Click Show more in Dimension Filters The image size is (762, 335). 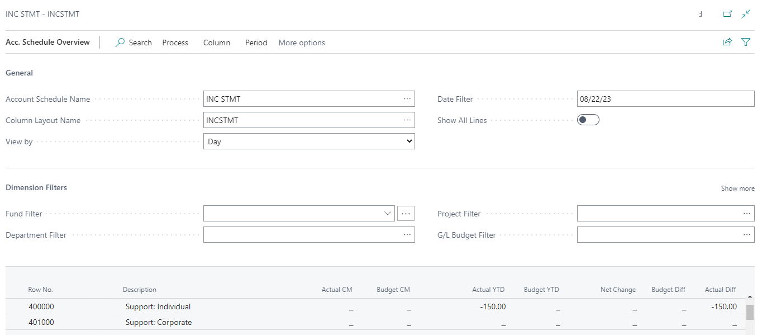click(737, 188)
